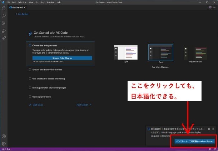Dismiss the language pack notification
This screenshot has width=218, height=151.
click(x=213, y=129)
